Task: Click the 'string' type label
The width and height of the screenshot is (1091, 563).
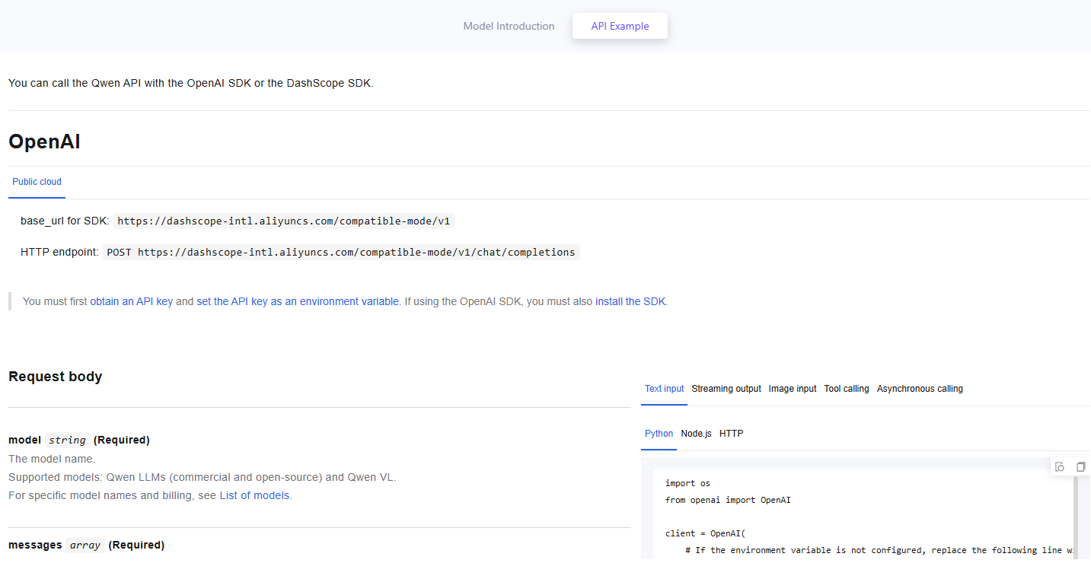Action: point(68,440)
